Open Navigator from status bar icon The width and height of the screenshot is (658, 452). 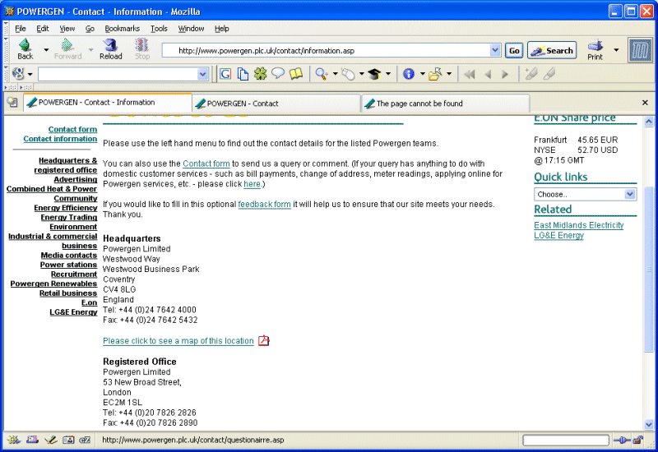[13, 440]
